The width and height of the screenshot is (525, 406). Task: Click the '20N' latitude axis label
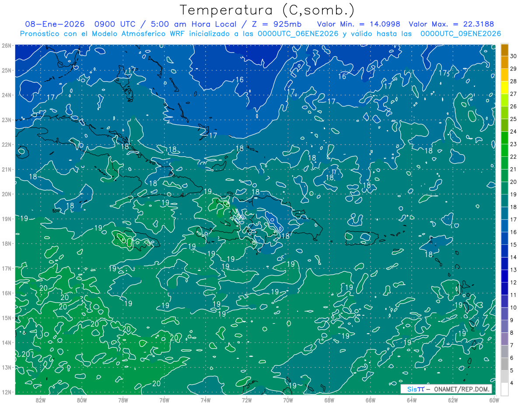[x=6, y=194]
